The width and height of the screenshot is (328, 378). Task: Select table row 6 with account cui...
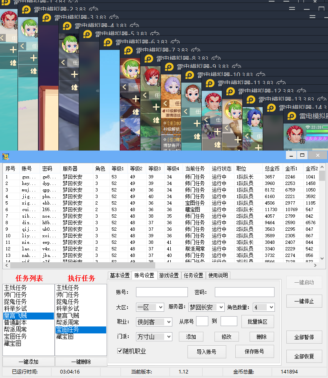click(161, 209)
